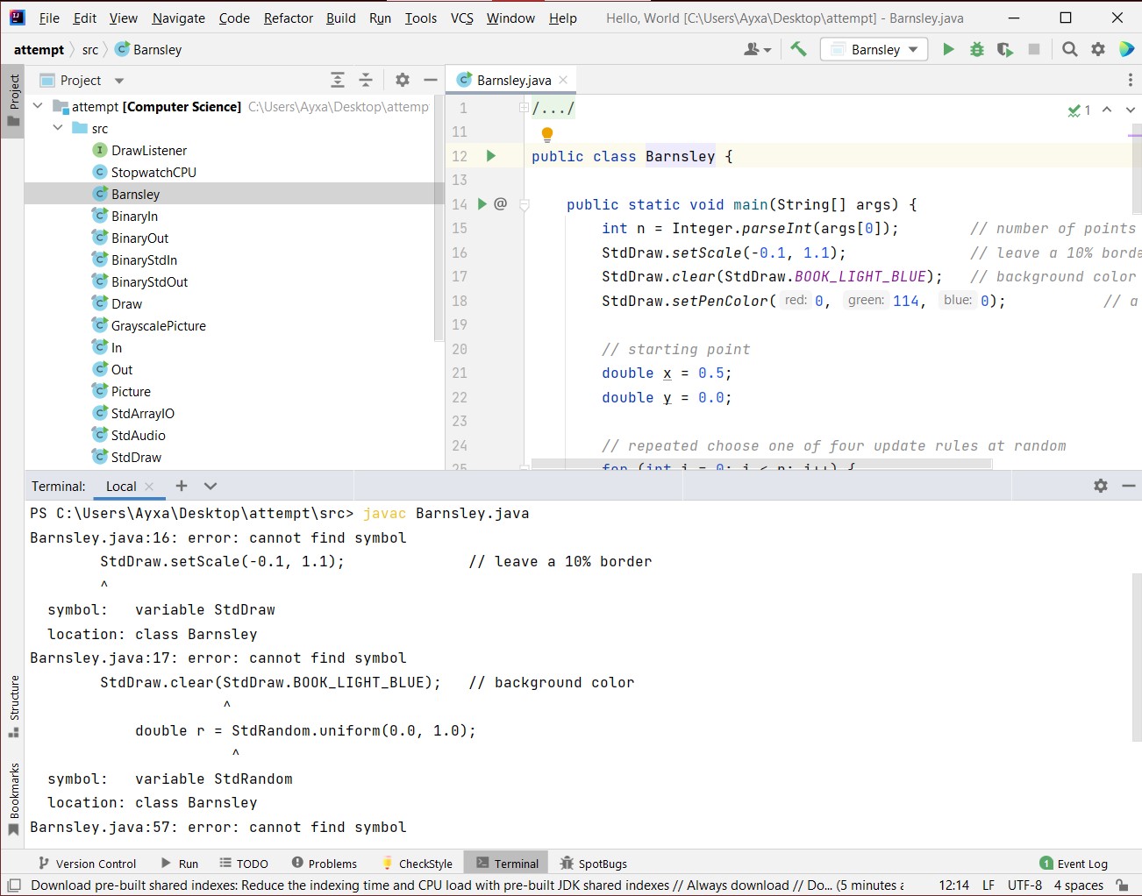Click run gutter arrow on line 14

coord(482,204)
